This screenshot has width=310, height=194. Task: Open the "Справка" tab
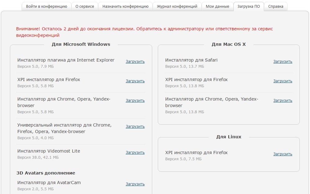coord(276,6)
